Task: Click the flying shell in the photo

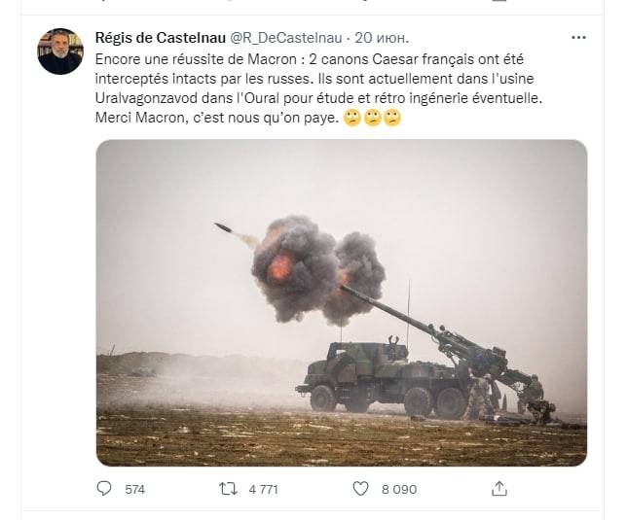Action: coord(223,227)
